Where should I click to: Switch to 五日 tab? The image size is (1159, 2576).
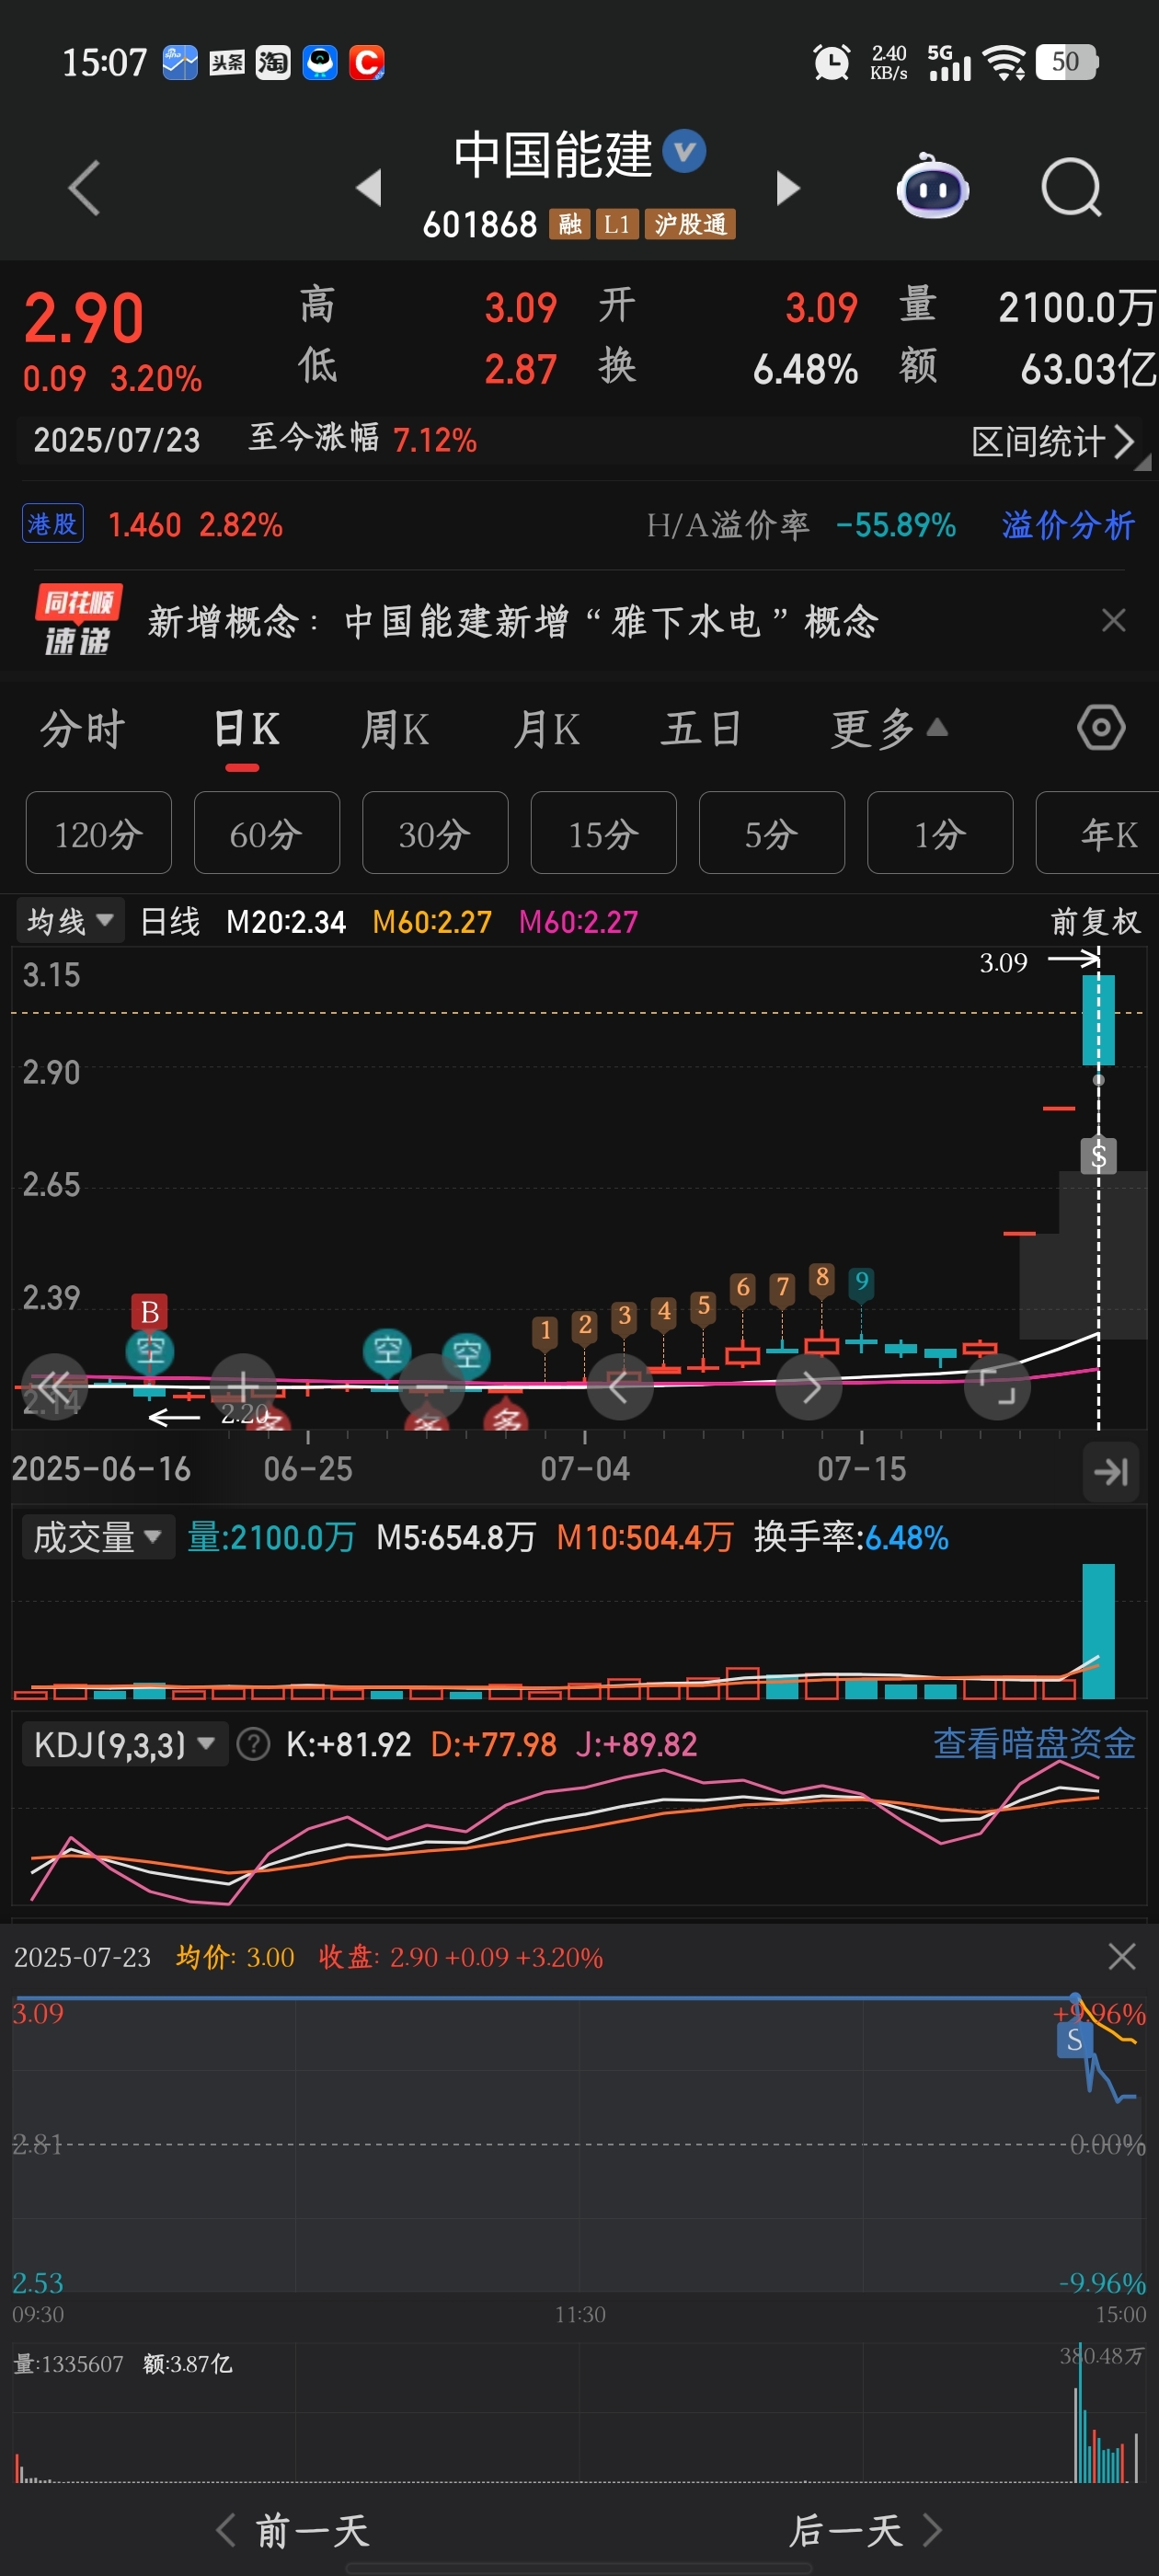[x=701, y=728]
